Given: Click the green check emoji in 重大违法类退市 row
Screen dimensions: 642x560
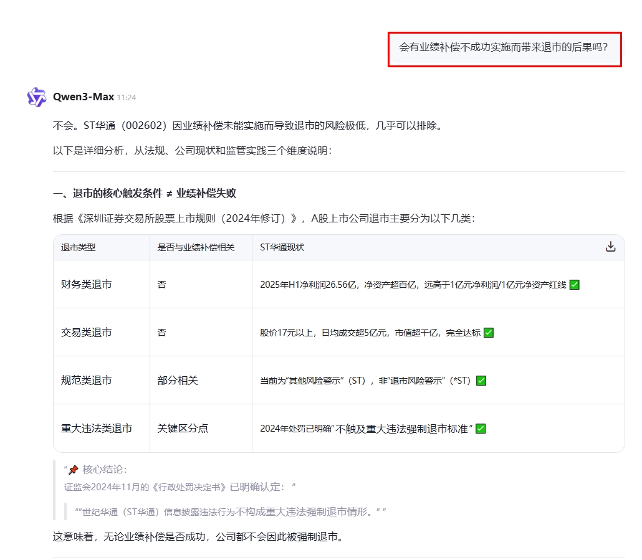Looking at the screenshot, I should click(481, 429).
